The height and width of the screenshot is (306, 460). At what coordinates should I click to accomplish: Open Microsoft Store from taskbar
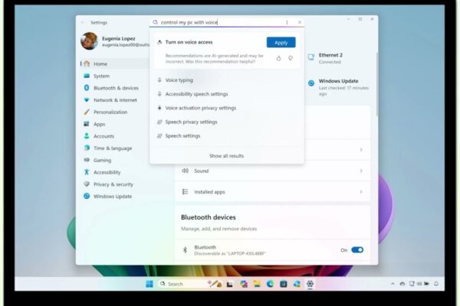284,284
